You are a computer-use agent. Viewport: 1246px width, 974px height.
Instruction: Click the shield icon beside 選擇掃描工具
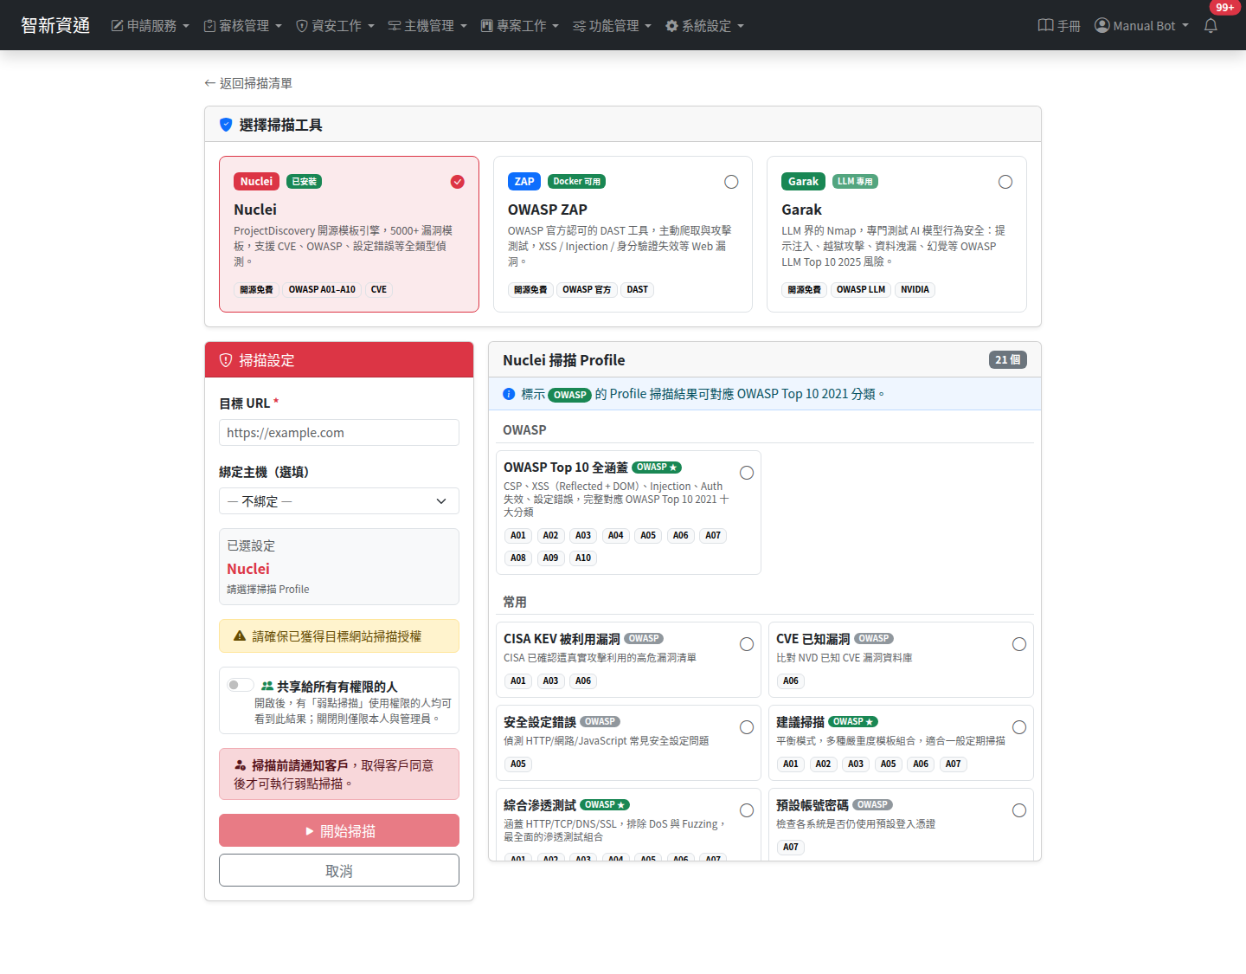pyautogui.click(x=226, y=125)
